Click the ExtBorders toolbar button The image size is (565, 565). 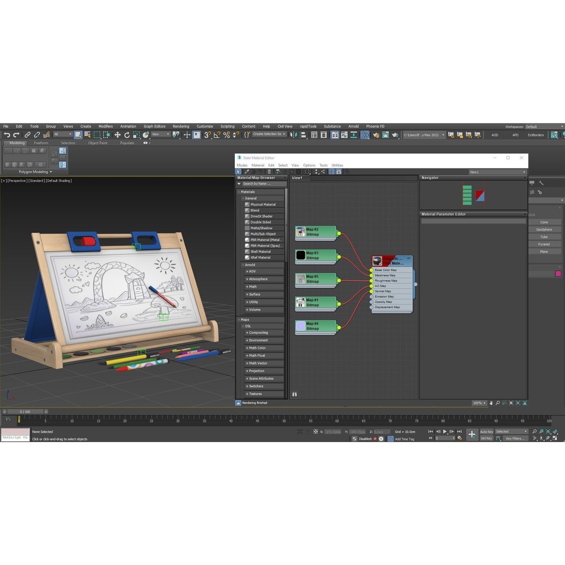[536, 135]
